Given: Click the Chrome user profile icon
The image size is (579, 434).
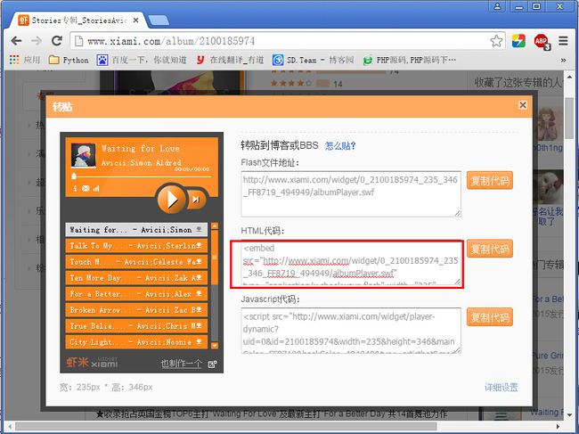Looking at the screenshot, I should 497,6.
